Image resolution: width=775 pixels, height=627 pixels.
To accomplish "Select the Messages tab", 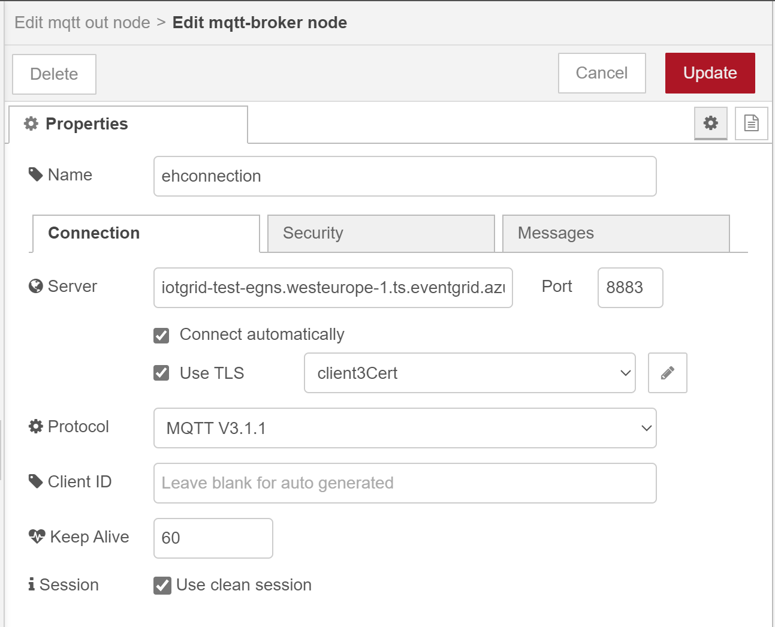I will (616, 233).
